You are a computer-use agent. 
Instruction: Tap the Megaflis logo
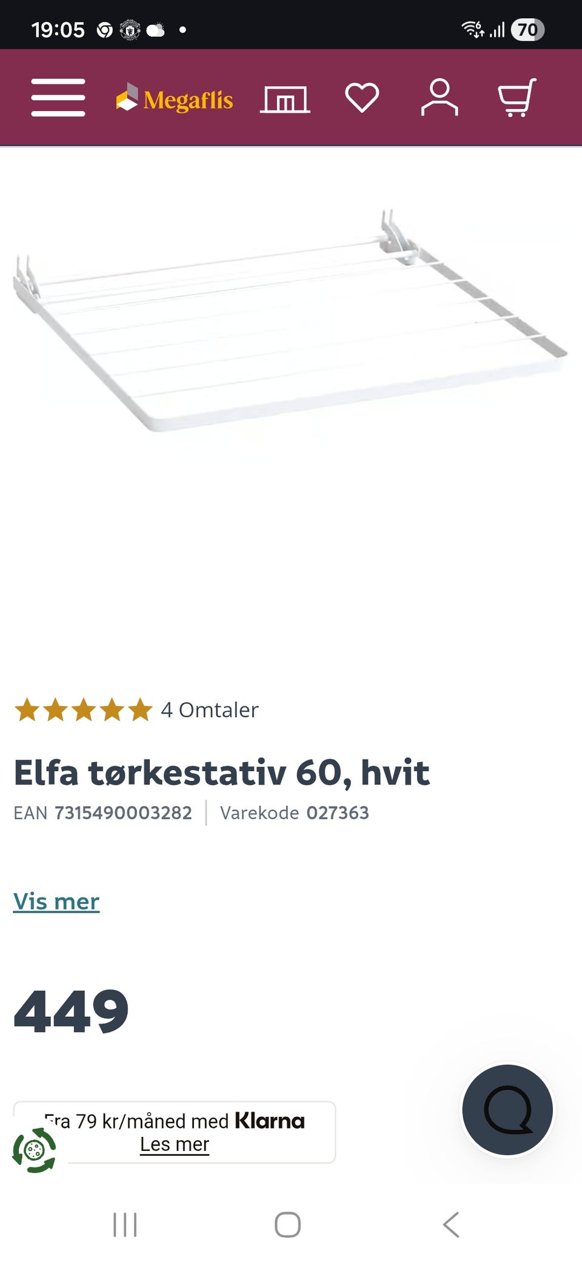pyautogui.click(x=175, y=98)
